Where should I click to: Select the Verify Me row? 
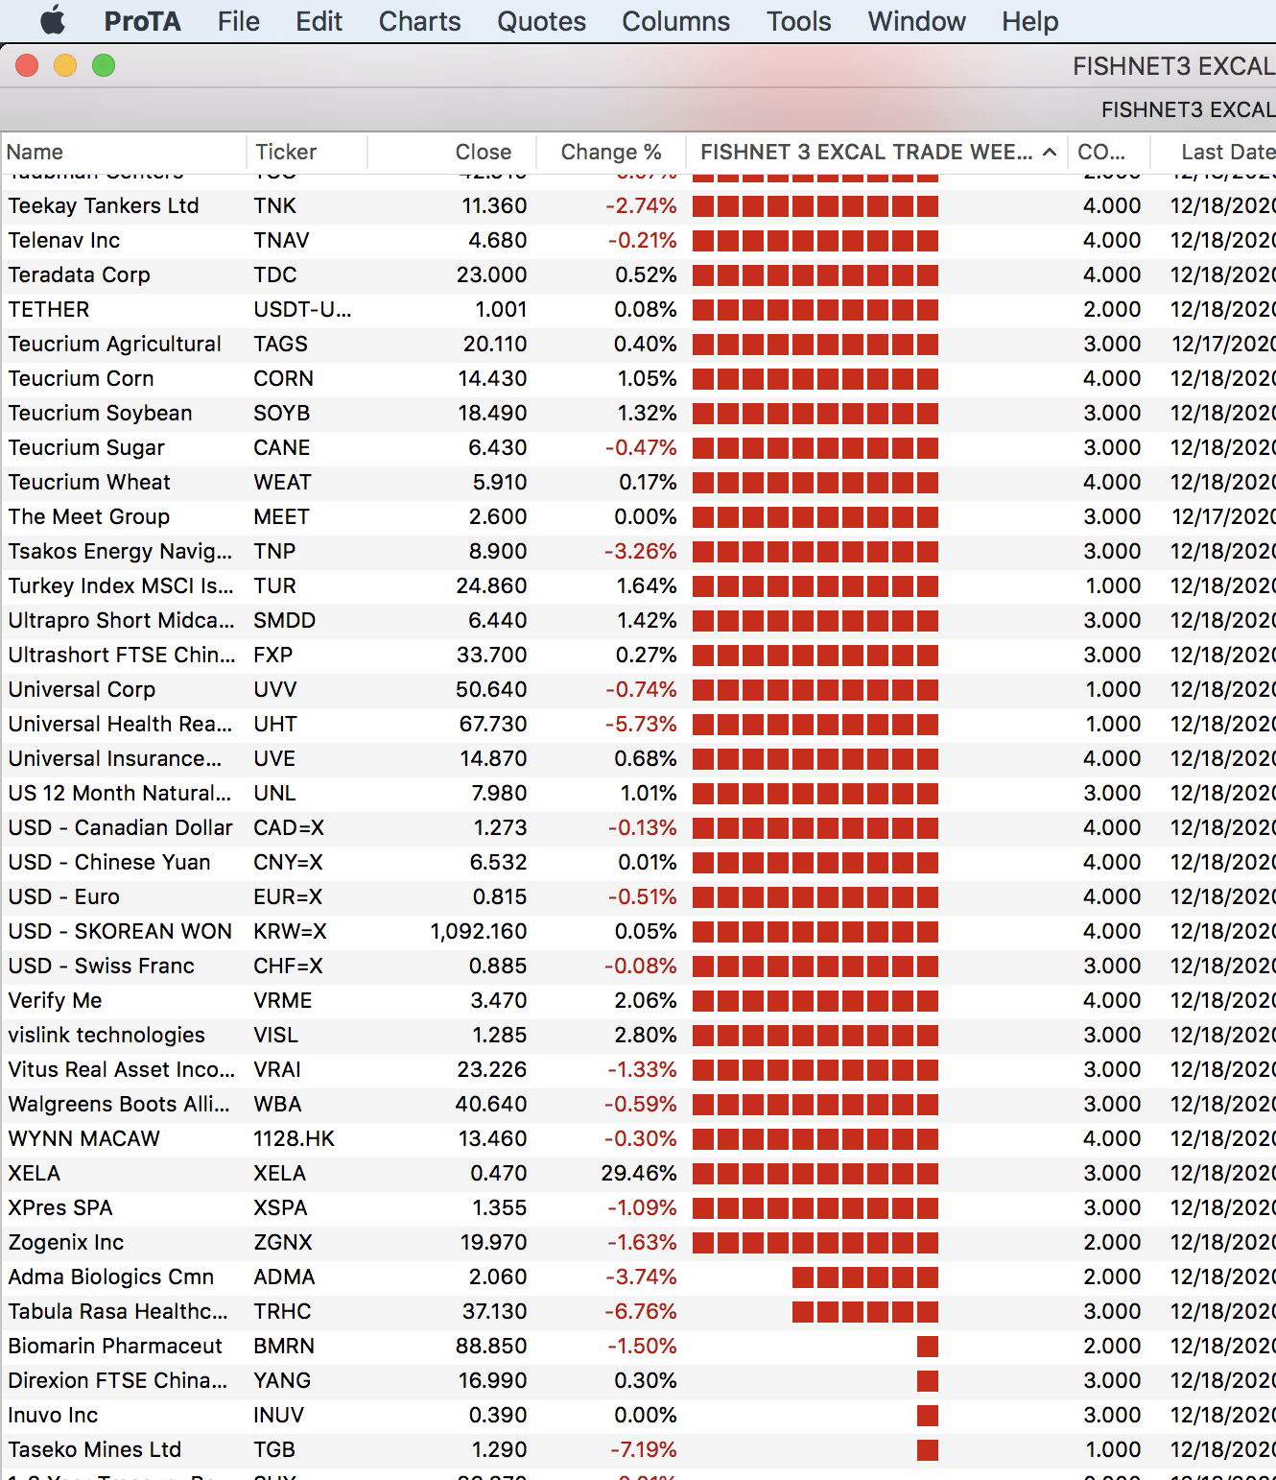tap(638, 1000)
